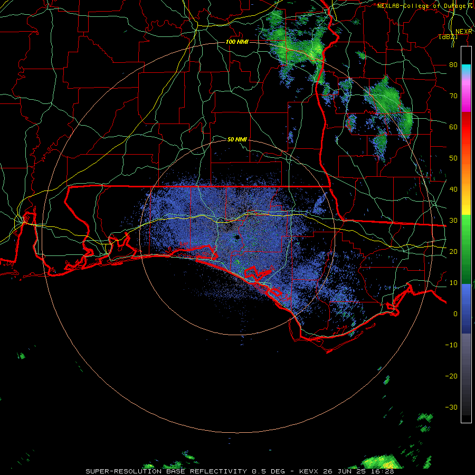Click the 26 JUN 25 16:28 timestamp
This screenshot has width=475, height=475.
[x=359, y=471]
